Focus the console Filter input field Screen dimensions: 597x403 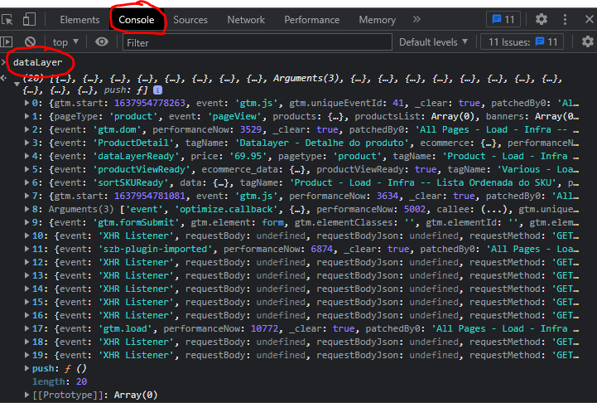pyautogui.click(x=258, y=42)
